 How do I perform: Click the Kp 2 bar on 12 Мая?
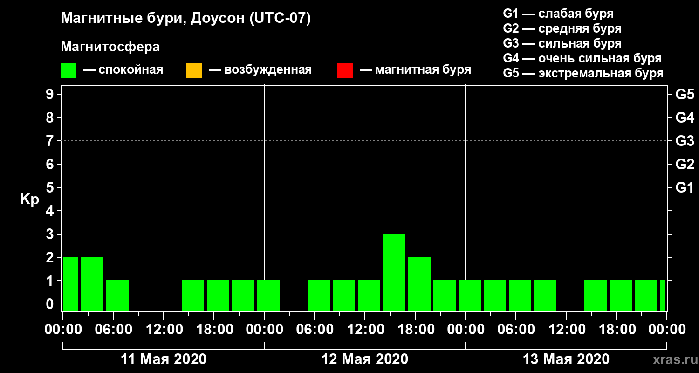click(x=419, y=284)
